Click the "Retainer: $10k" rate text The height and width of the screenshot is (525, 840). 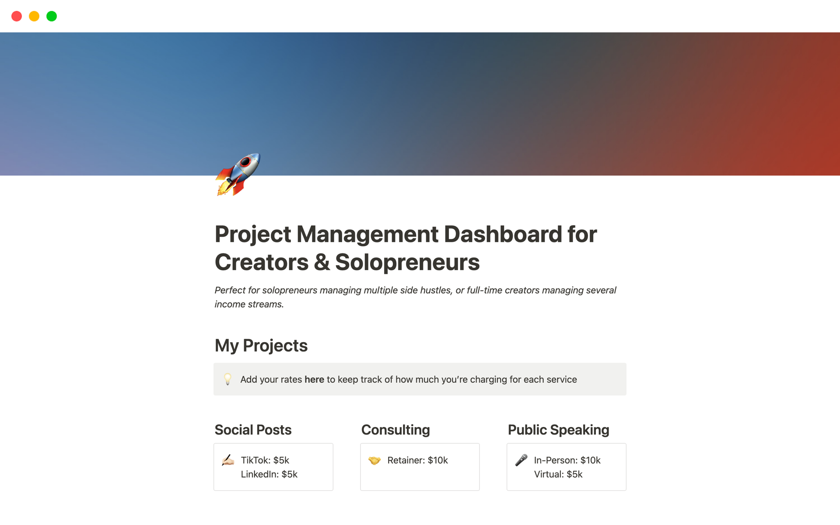tap(417, 460)
